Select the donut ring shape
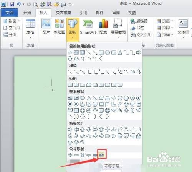192x172 pixels. click(83, 110)
